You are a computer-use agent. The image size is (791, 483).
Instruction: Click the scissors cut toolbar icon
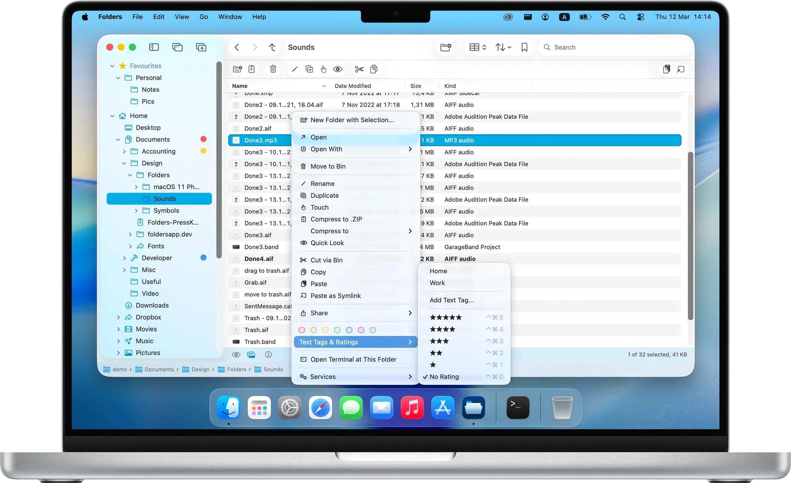point(359,69)
